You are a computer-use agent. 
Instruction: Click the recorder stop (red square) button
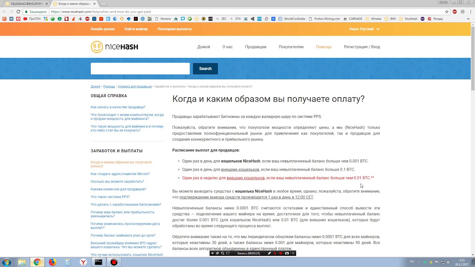click(x=281, y=253)
